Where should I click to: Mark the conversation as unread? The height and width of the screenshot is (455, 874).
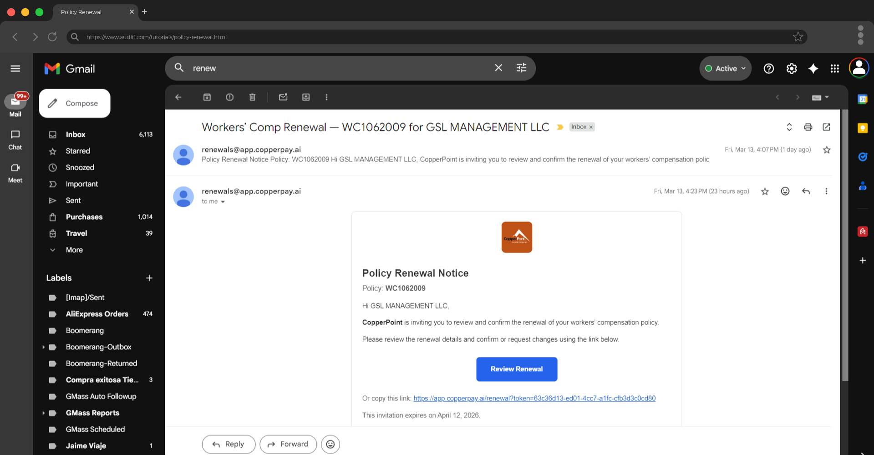tap(283, 97)
